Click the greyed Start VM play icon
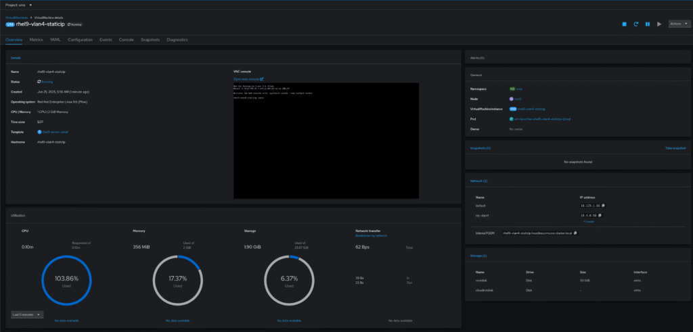The image size is (693, 332). click(x=659, y=24)
